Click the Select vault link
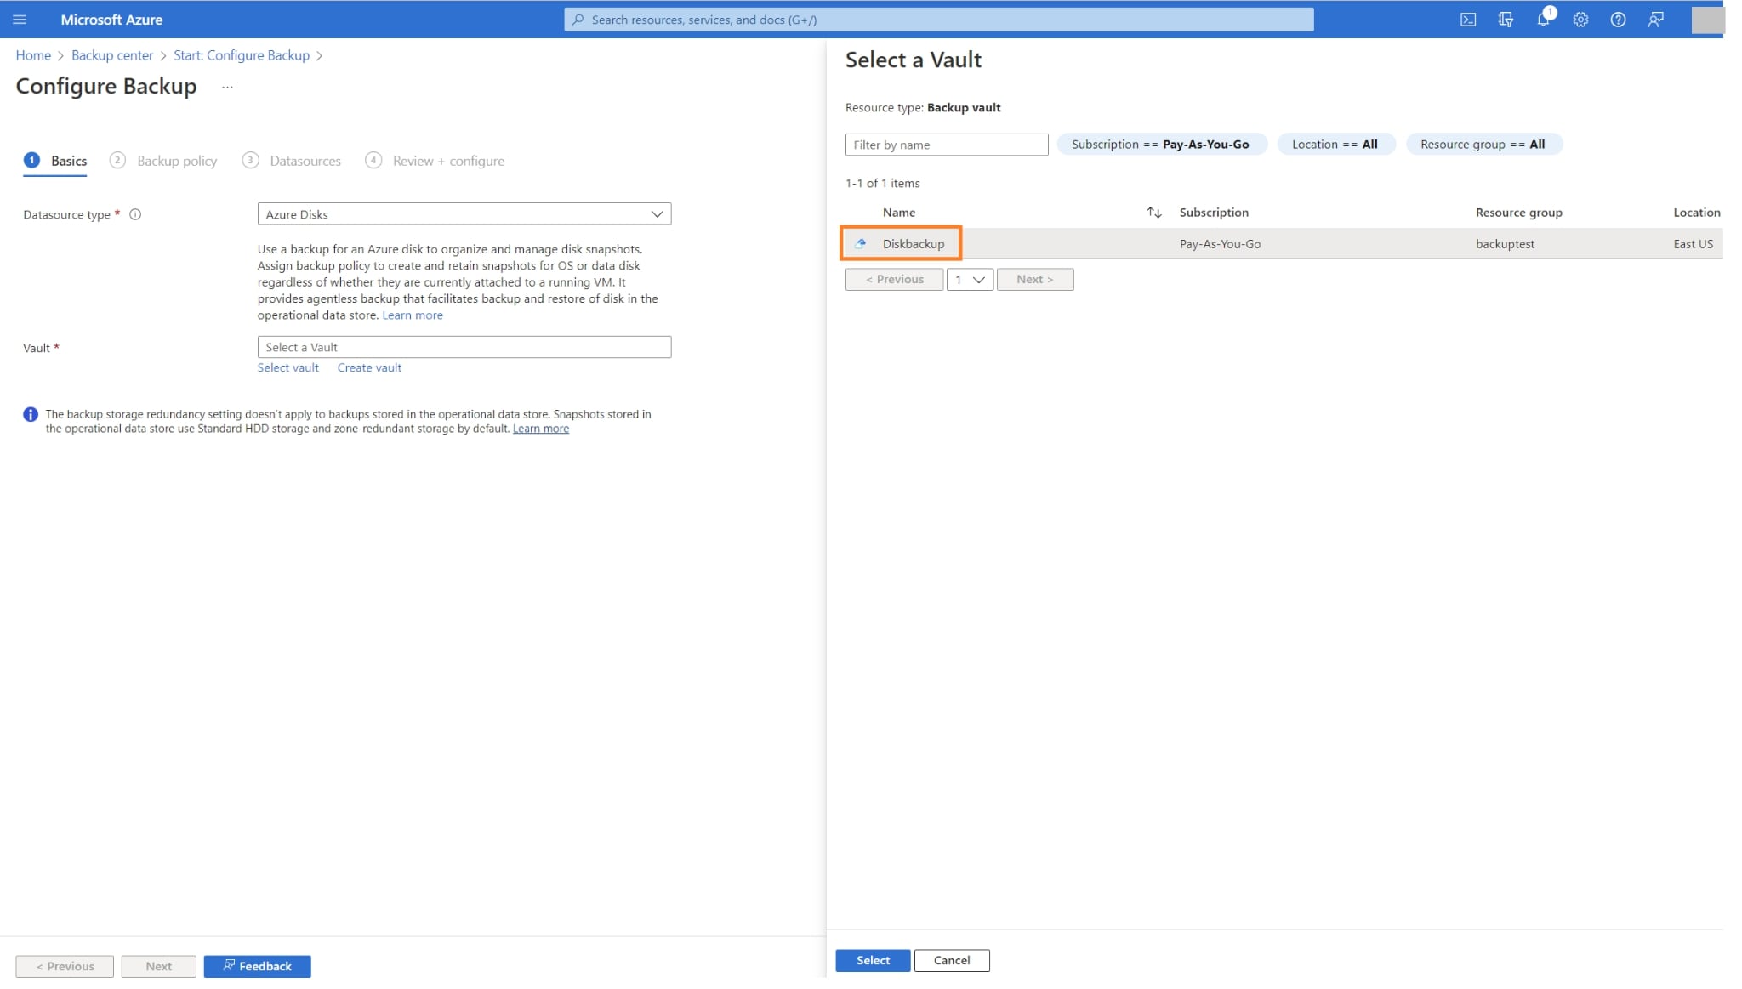The image size is (1742, 989). point(288,368)
